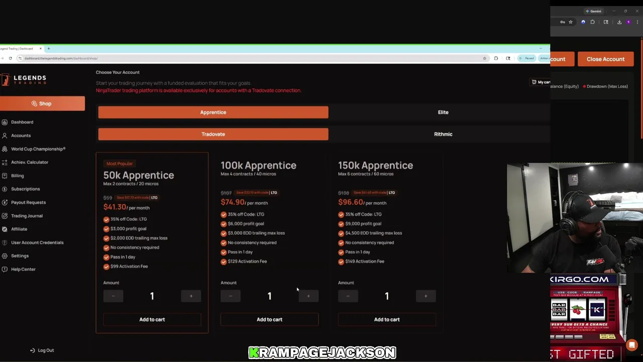Click the Achiev. Calculator sidebar icon

(x=5, y=162)
